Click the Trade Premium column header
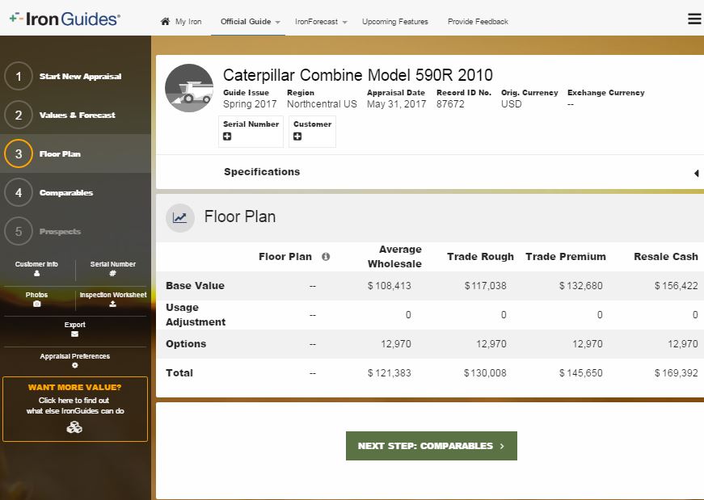Viewport: 704px width, 500px height. tap(566, 257)
